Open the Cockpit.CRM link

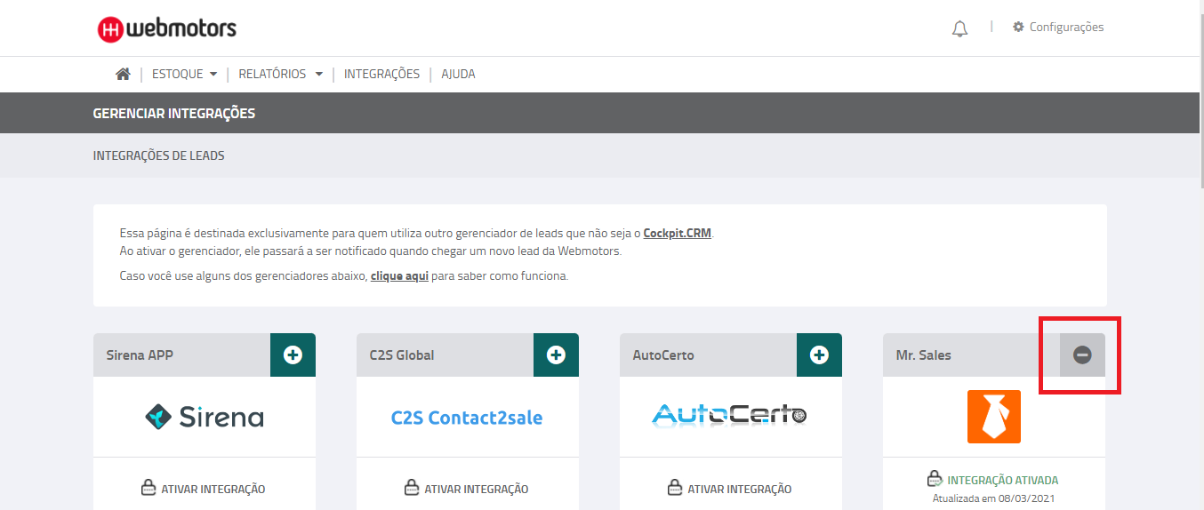pos(678,234)
